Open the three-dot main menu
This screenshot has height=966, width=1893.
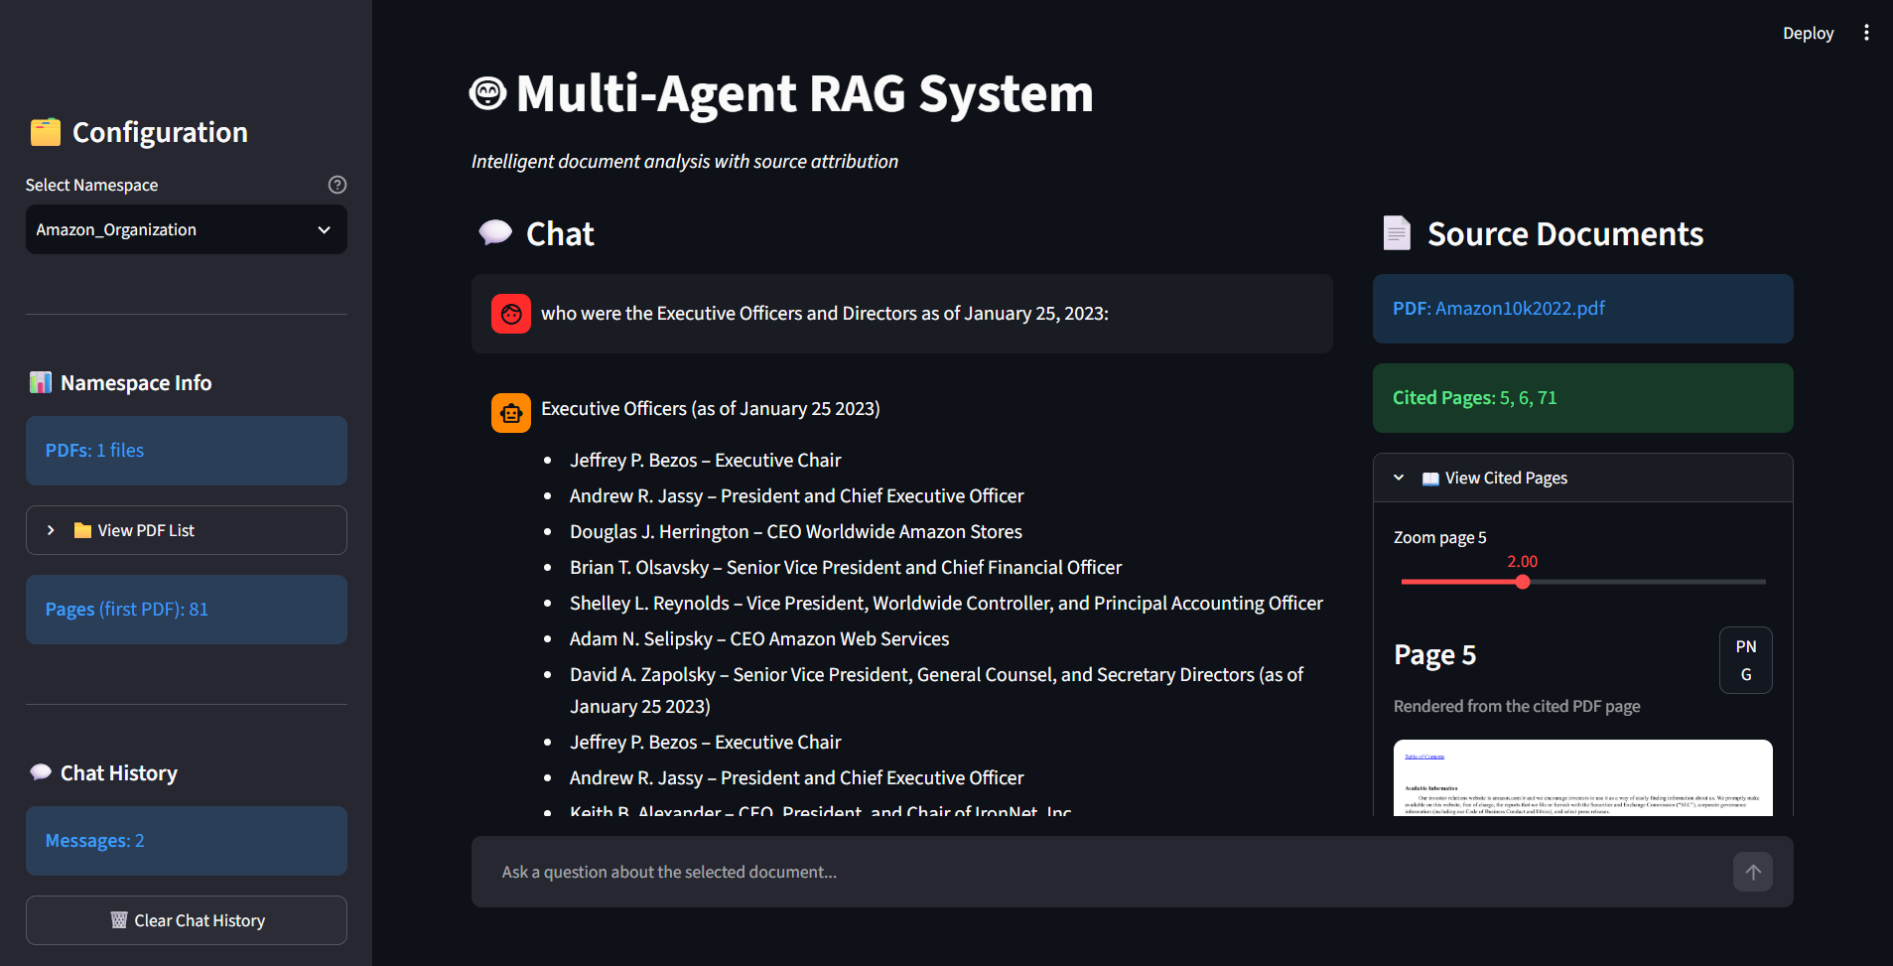(x=1866, y=33)
